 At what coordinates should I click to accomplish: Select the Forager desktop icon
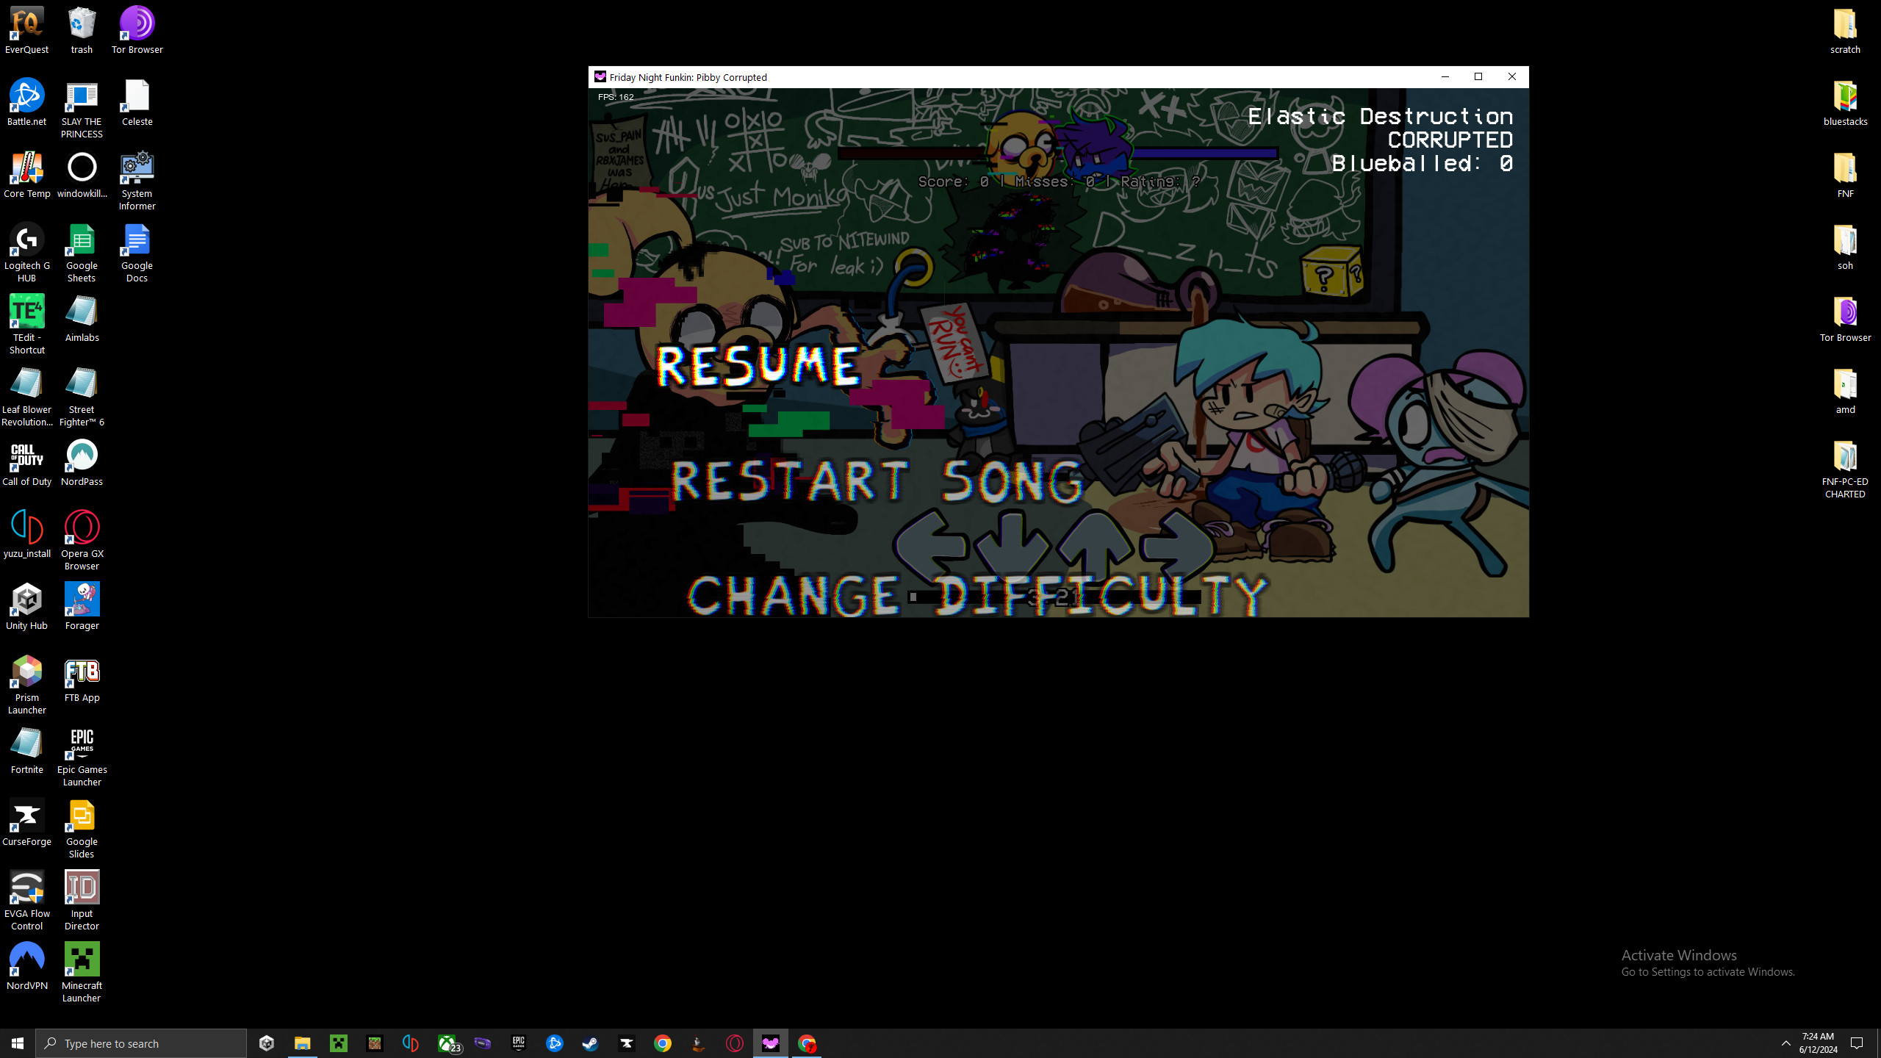pyautogui.click(x=82, y=607)
